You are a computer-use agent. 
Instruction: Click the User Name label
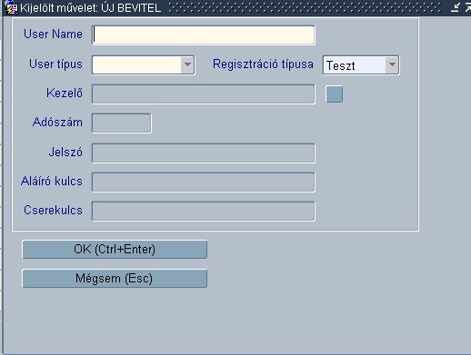coord(53,34)
